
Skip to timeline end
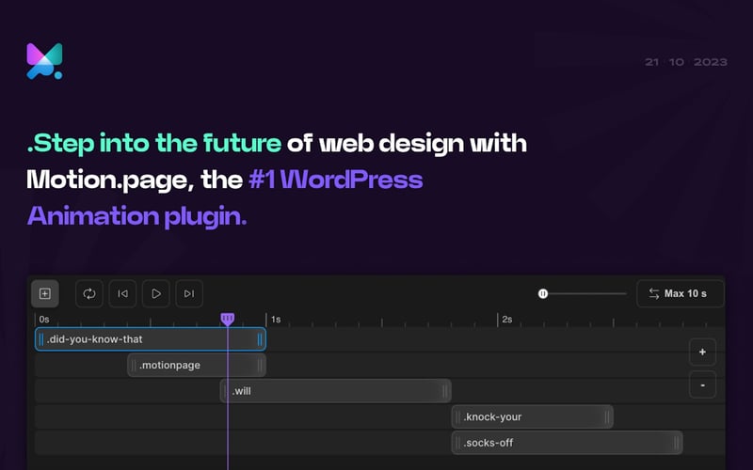[189, 293]
